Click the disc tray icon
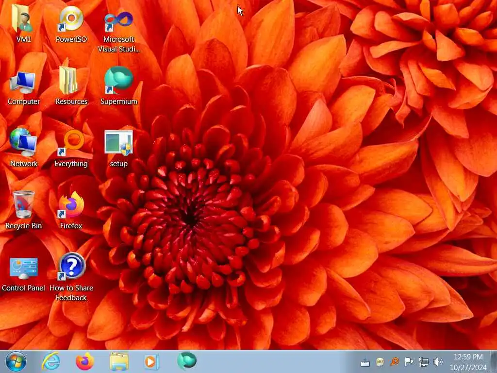 point(380,362)
